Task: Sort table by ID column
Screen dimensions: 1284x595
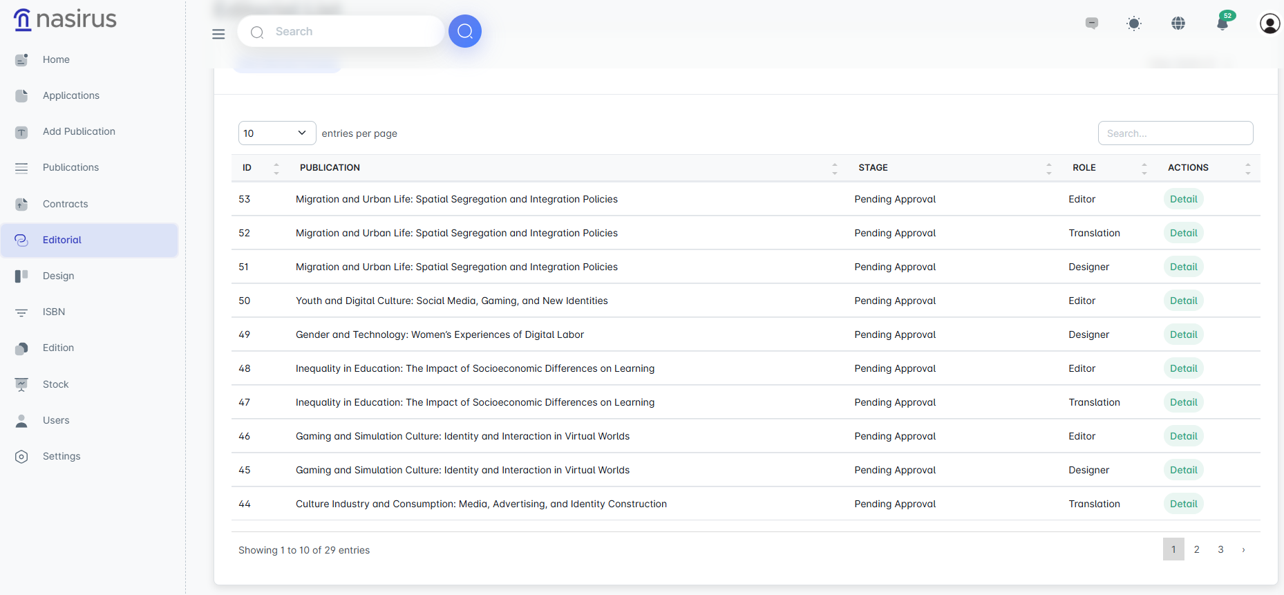Action: 261,168
